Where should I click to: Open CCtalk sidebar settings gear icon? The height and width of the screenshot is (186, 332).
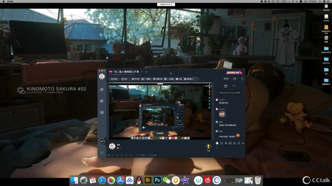pyautogui.click(x=102, y=153)
